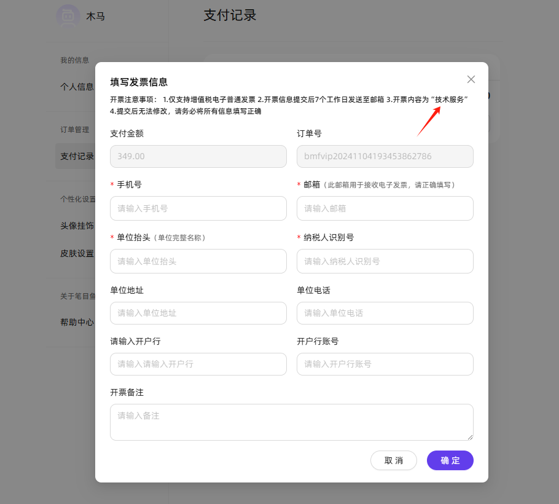Screen dimensions: 559x504
Task: Click the 订单管理 sidebar section label
Action: [74, 130]
